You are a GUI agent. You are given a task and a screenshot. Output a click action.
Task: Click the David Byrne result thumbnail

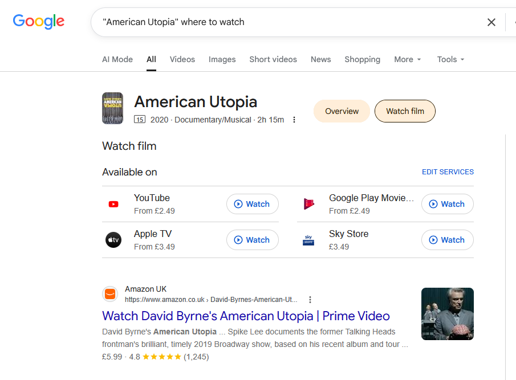448,314
